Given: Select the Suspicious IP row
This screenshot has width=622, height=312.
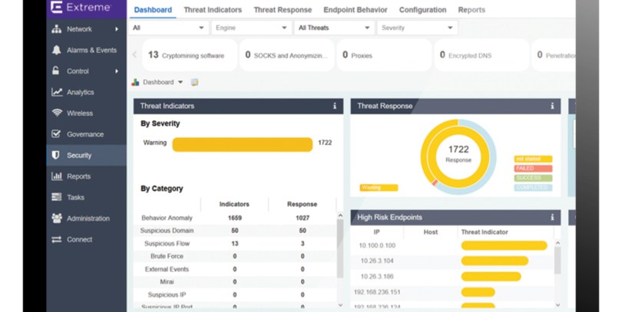Looking at the screenshot, I should [x=235, y=294].
